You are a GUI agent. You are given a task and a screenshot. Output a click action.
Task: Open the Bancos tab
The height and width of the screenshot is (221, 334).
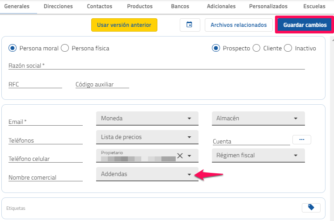tap(180, 7)
